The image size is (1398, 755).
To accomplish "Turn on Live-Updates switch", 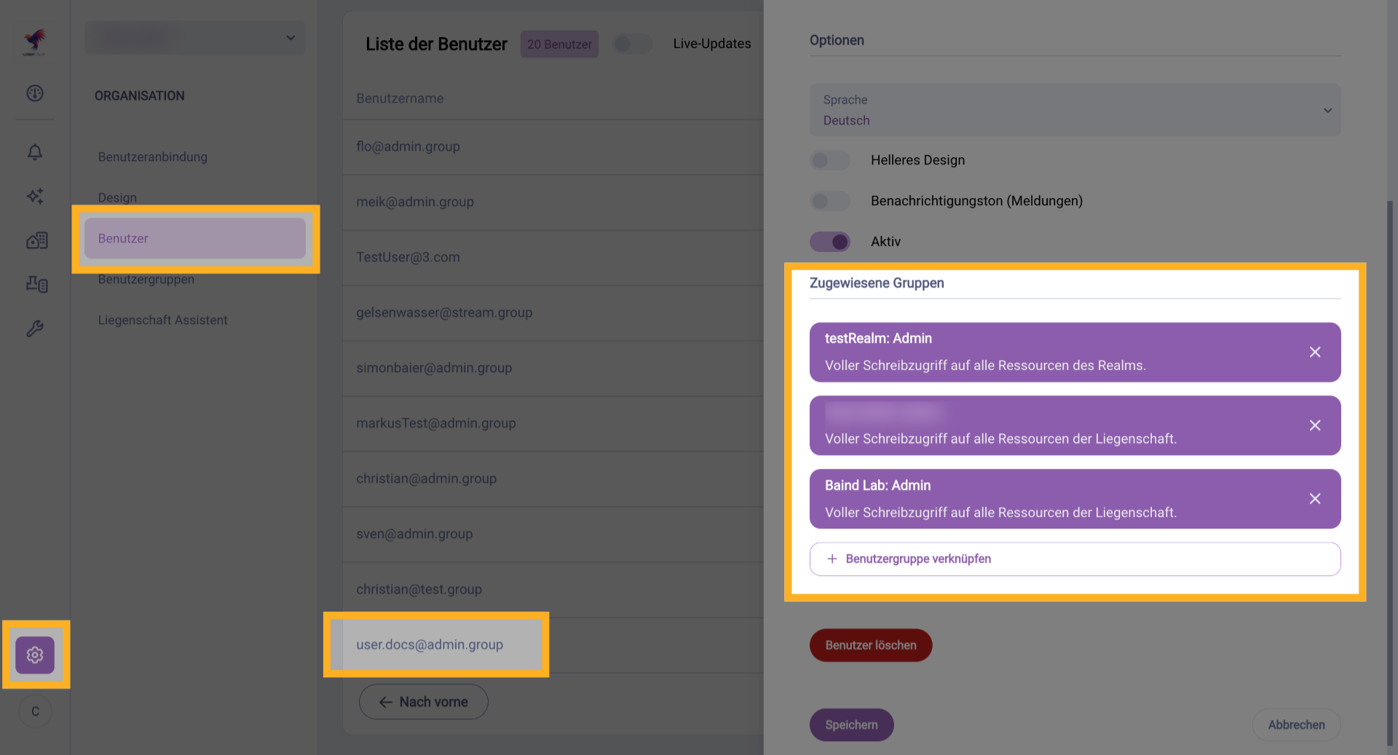I will (x=632, y=44).
